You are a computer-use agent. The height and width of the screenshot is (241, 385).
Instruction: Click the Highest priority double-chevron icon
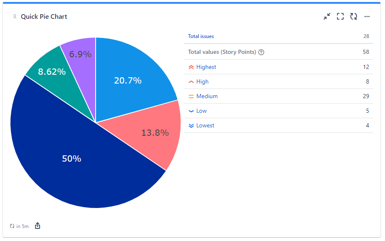point(191,67)
